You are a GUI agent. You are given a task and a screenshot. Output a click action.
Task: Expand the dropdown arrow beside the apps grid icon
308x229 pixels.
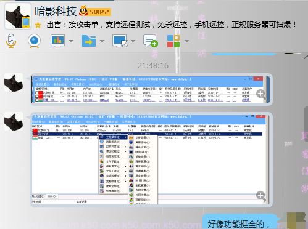click(x=186, y=41)
